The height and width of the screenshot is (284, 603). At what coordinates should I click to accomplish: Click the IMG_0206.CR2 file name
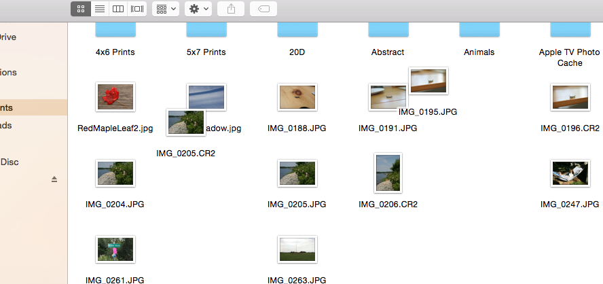tap(388, 205)
